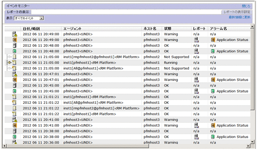The image size is (257, 150).
Task: Click green alarm icon at 20:45:00 row
Action: (14, 91)
